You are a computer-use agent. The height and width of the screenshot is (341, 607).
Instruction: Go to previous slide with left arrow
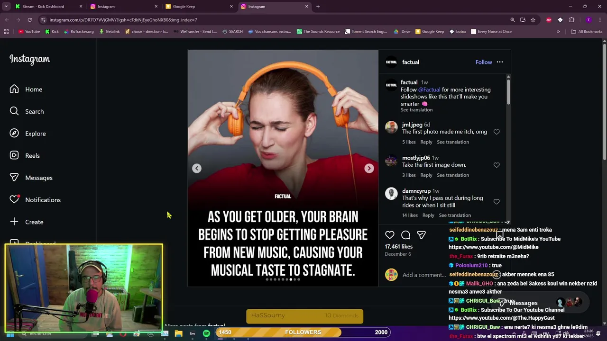(x=197, y=168)
